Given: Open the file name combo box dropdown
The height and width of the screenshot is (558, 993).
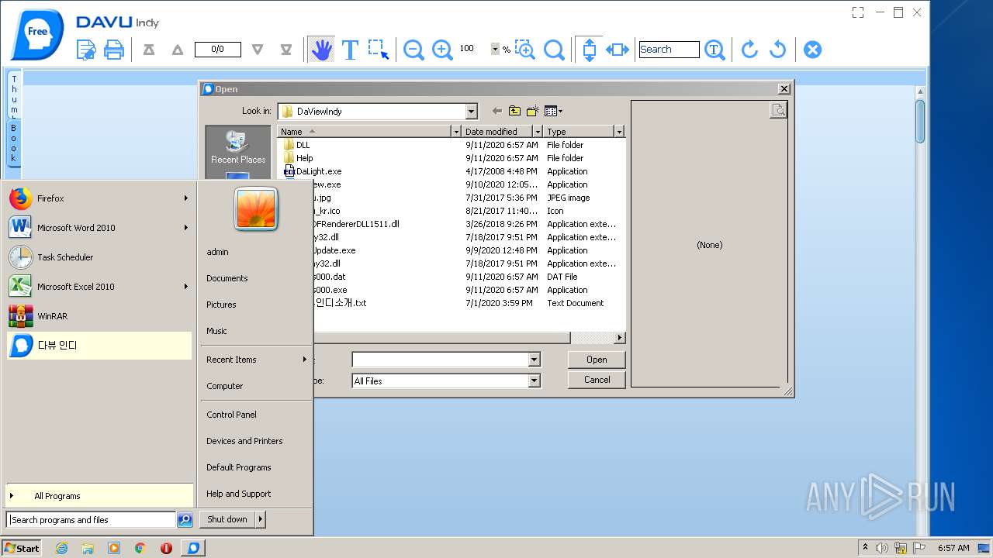Looking at the screenshot, I should coord(534,360).
